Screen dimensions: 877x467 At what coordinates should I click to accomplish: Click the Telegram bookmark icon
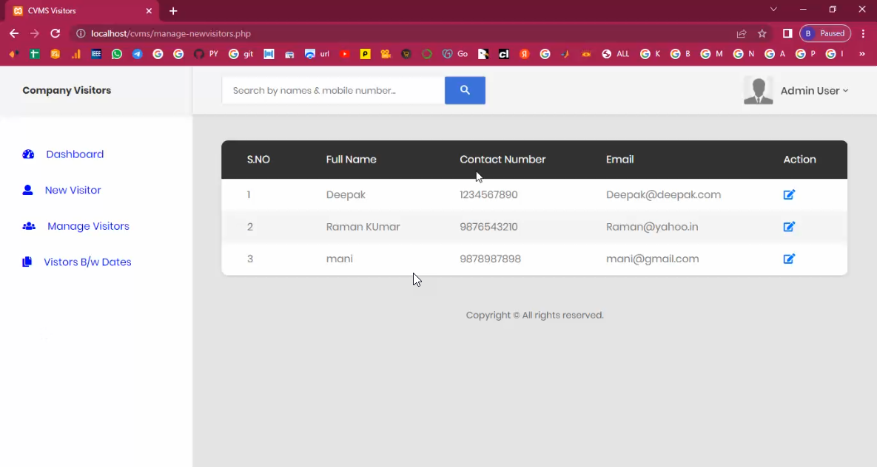coord(138,54)
